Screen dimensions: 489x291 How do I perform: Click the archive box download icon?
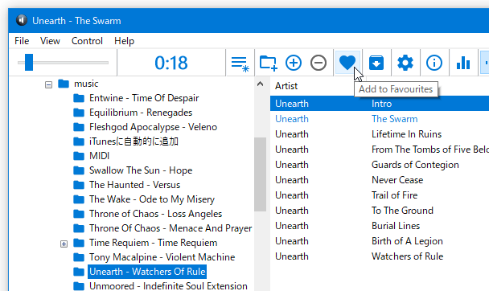click(x=376, y=63)
